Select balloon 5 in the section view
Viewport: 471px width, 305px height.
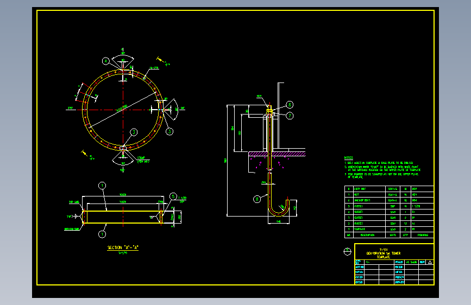pos(173,196)
